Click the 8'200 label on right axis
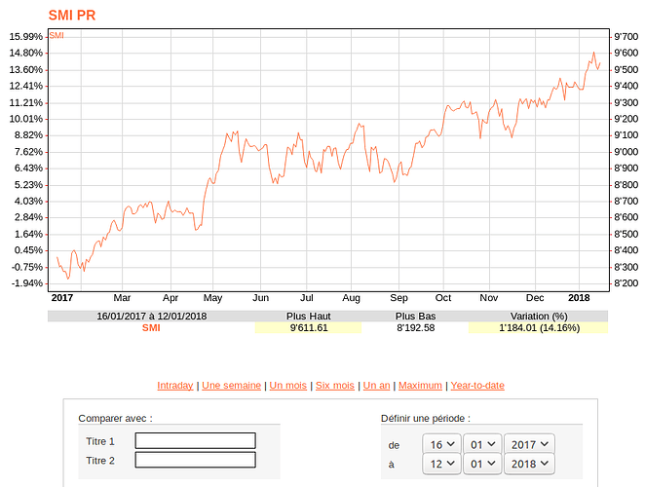Image resolution: width=645 pixels, height=487 pixels. pyautogui.click(x=626, y=283)
